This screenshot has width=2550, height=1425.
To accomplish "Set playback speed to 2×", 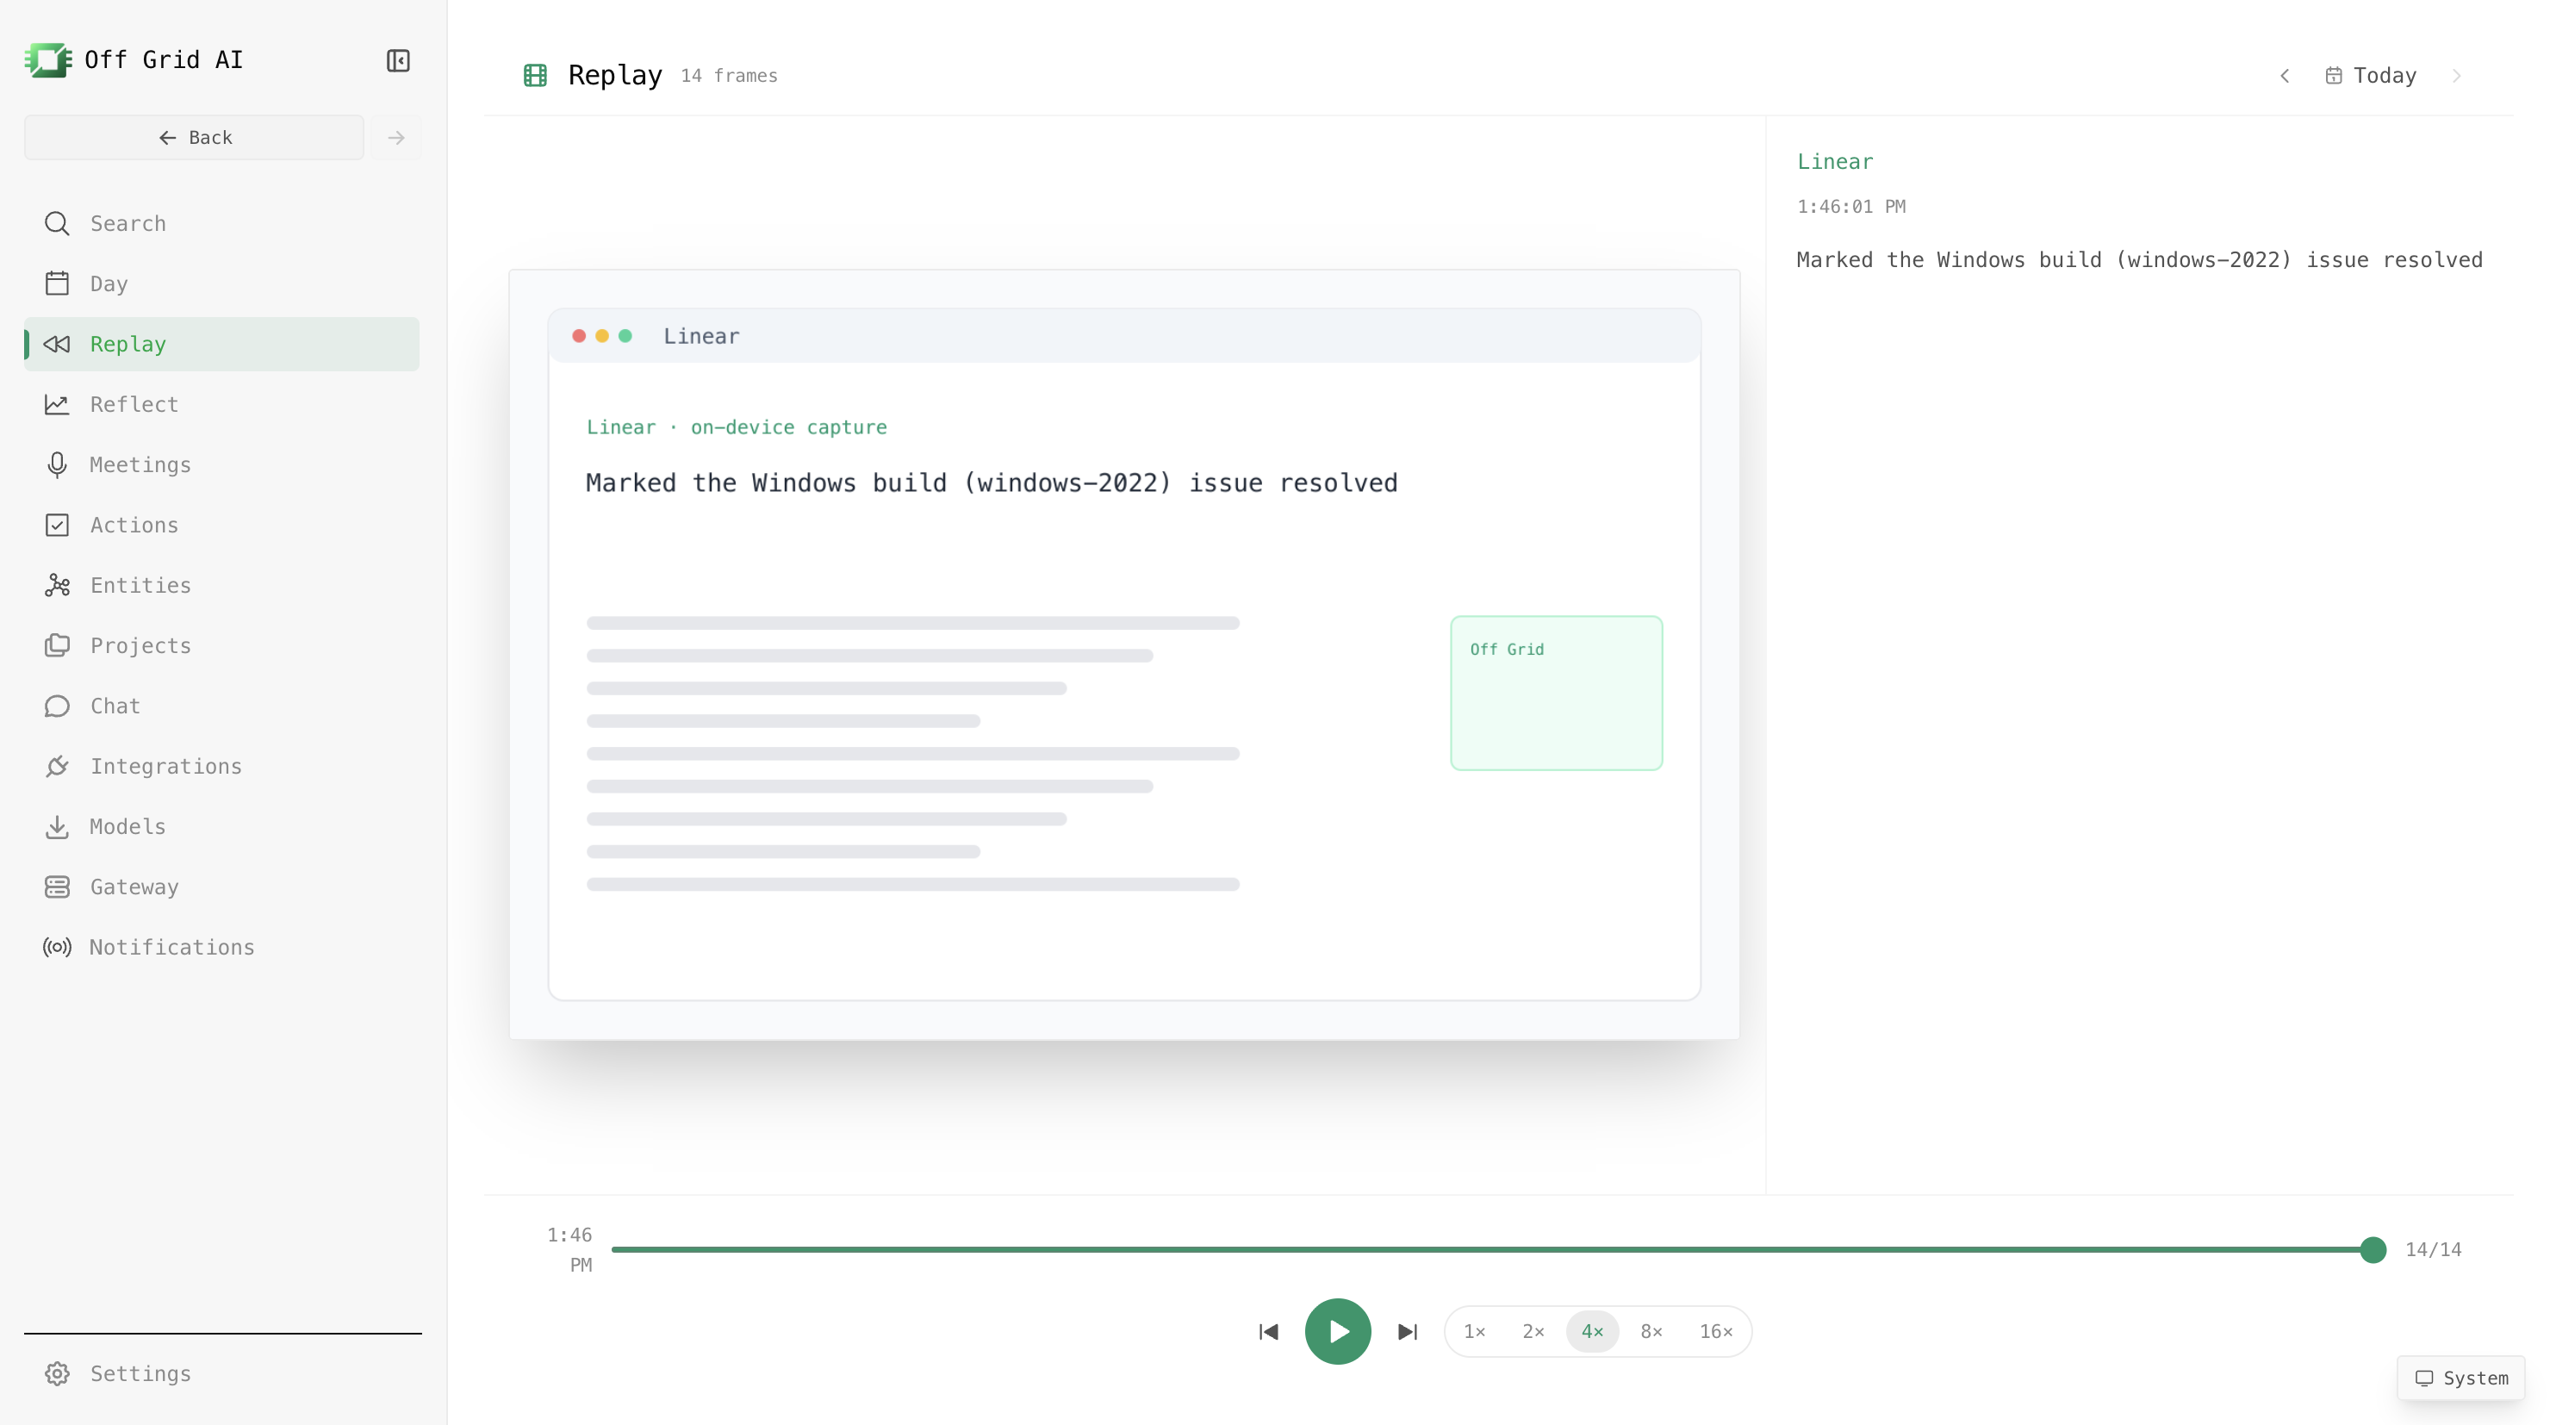I will [1533, 1332].
